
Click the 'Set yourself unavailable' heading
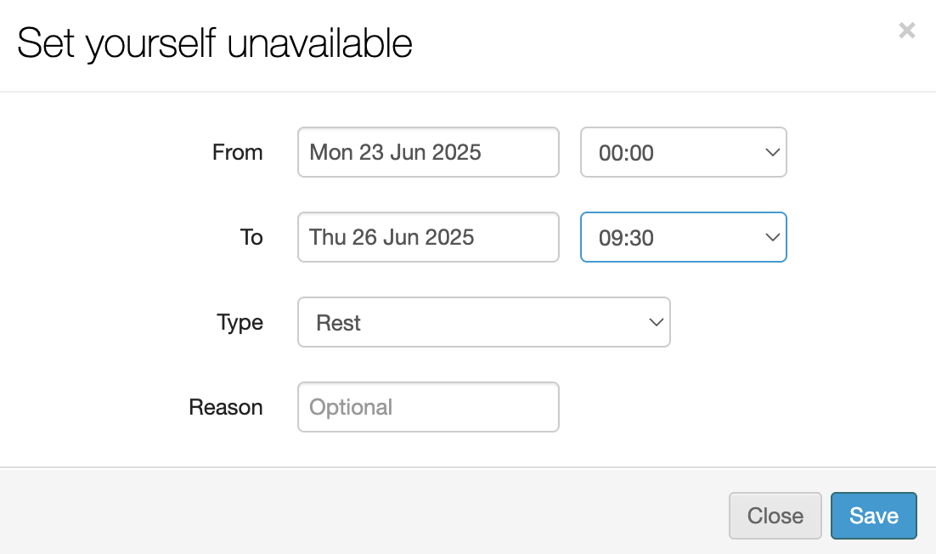click(215, 43)
